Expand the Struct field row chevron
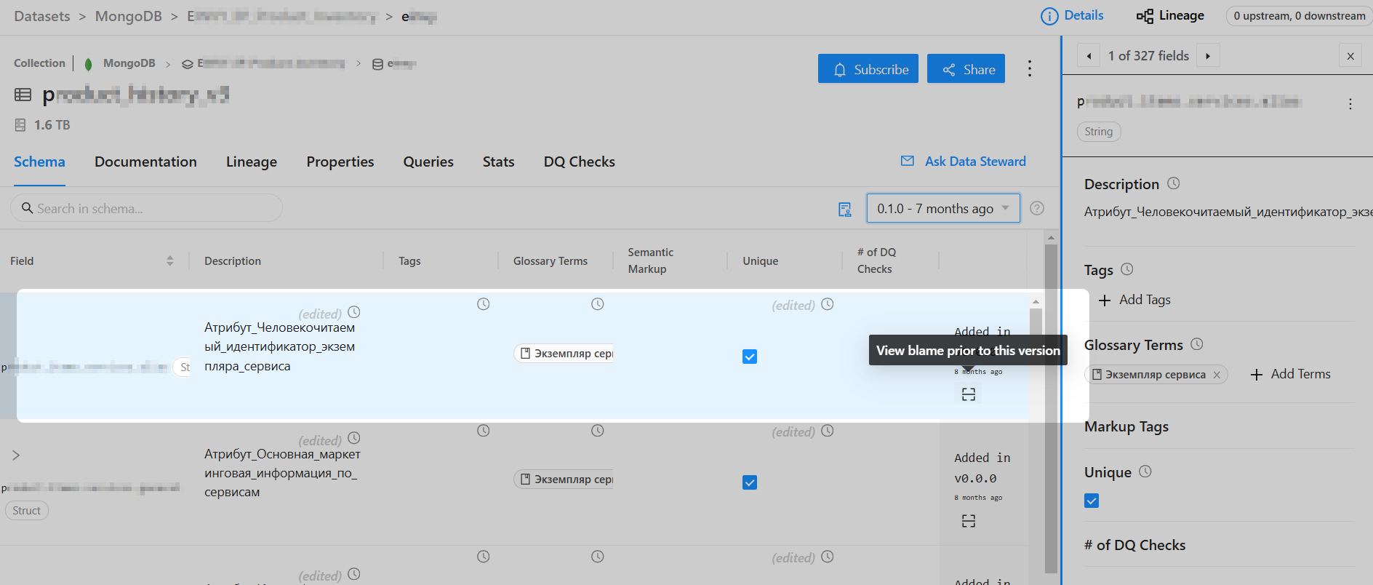The image size is (1373, 585). 16,455
